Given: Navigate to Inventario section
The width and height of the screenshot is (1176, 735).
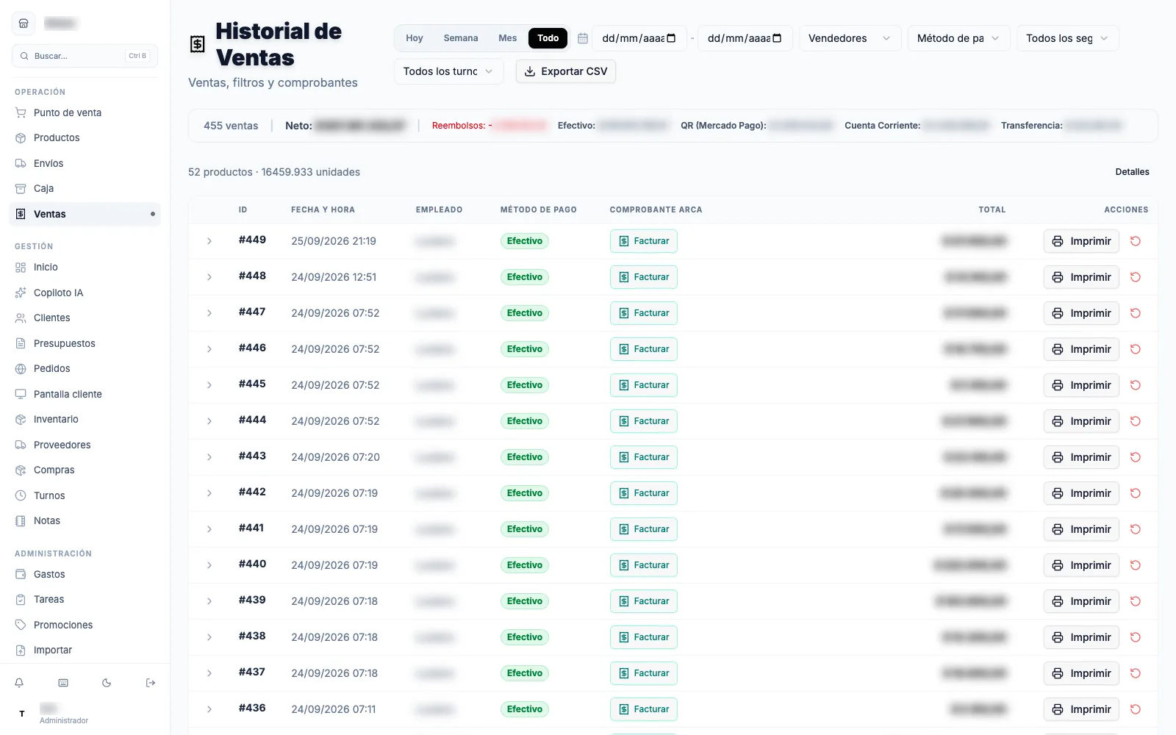Looking at the screenshot, I should 85,419.
